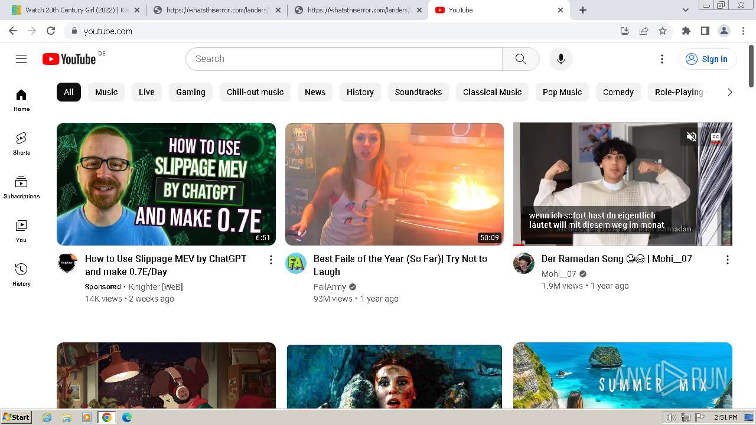Select the All category chip

pos(69,92)
